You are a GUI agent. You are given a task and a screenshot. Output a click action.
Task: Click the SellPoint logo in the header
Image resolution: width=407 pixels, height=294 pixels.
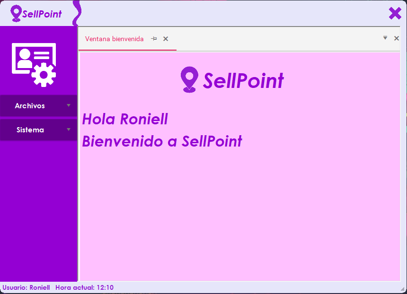coord(36,14)
